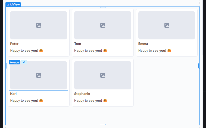Click Peter's image placeholder icon
This screenshot has height=128, width=206.
point(39,25)
